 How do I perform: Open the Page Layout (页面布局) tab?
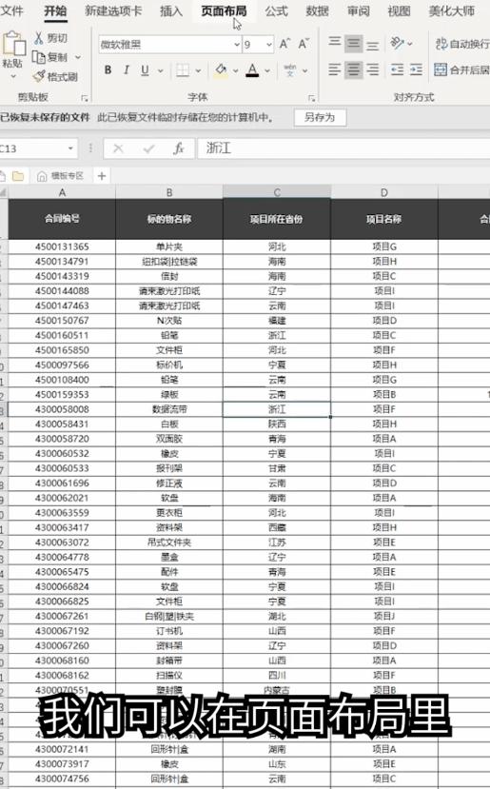click(224, 10)
